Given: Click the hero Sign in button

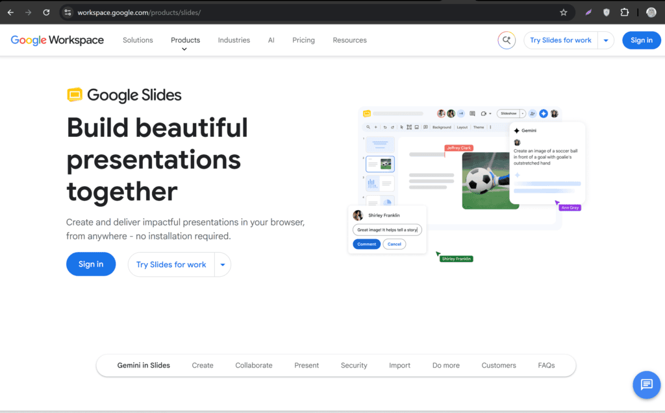Looking at the screenshot, I should click(x=91, y=264).
